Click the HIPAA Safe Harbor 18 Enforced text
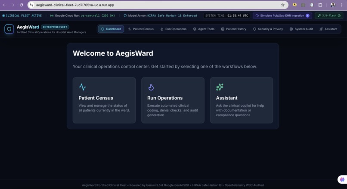The image size is (347, 189). click(x=172, y=15)
